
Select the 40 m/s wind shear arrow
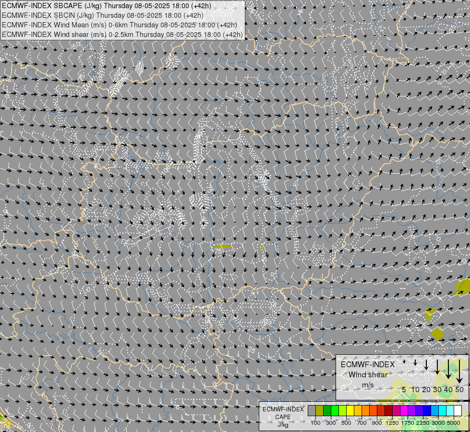point(448,369)
